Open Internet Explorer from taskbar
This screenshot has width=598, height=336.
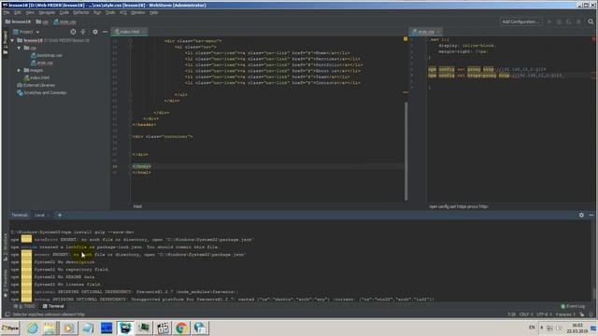[x=33, y=328]
